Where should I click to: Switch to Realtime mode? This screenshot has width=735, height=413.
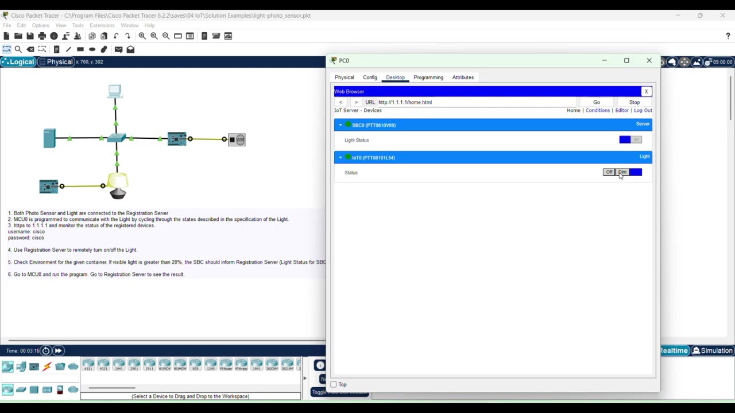674,350
